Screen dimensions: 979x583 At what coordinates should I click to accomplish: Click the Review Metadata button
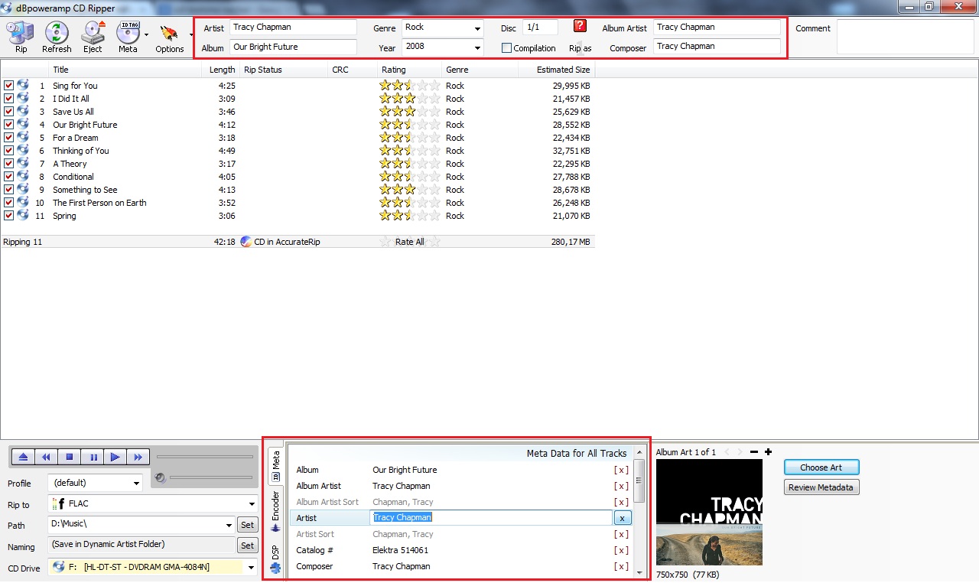coord(821,487)
